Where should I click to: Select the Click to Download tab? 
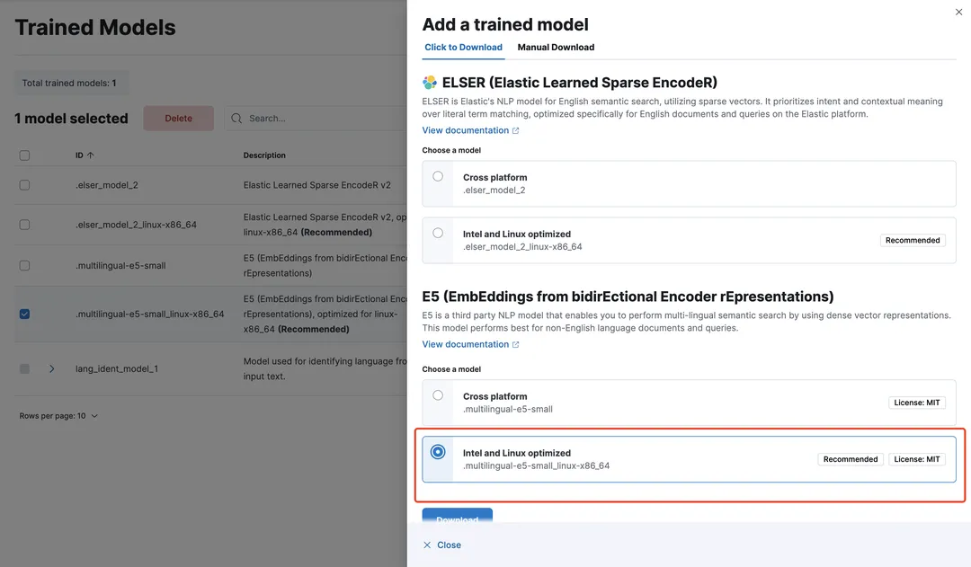click(x=463, y=48)
